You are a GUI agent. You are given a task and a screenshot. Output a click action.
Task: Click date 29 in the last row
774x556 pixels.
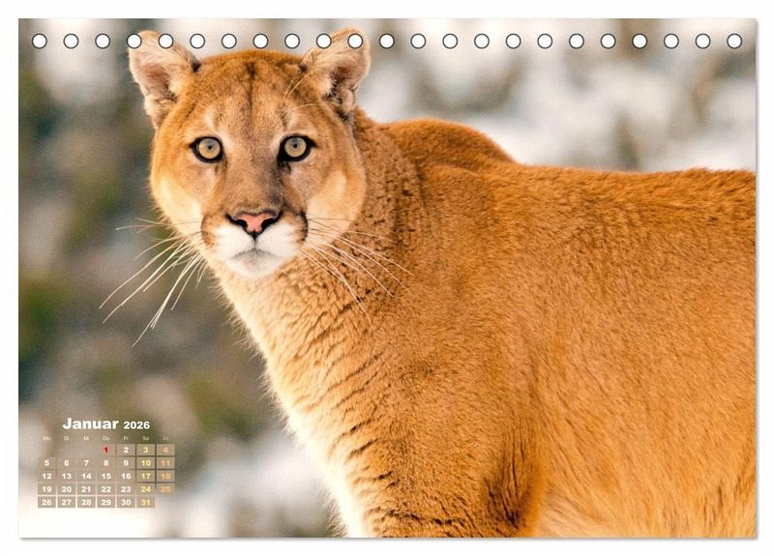(105, 502)
